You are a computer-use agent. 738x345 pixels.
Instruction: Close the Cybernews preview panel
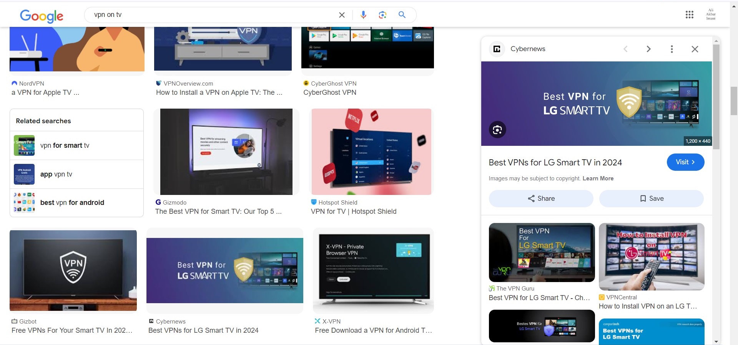pos(695,49)
